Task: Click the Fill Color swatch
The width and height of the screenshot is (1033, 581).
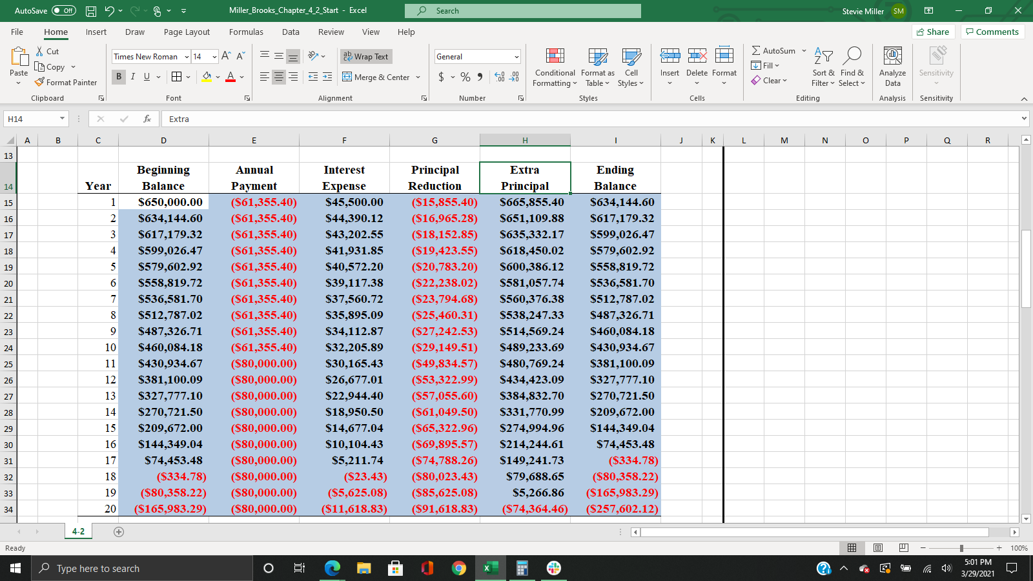Action: [207, 77]
